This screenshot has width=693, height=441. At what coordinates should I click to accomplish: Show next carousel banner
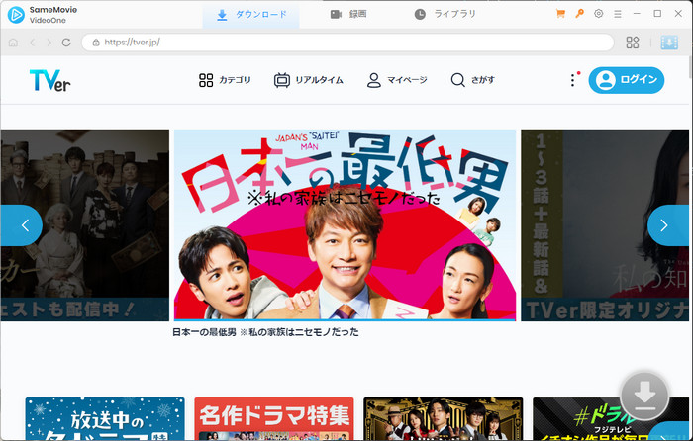click(x=668, y=225)
